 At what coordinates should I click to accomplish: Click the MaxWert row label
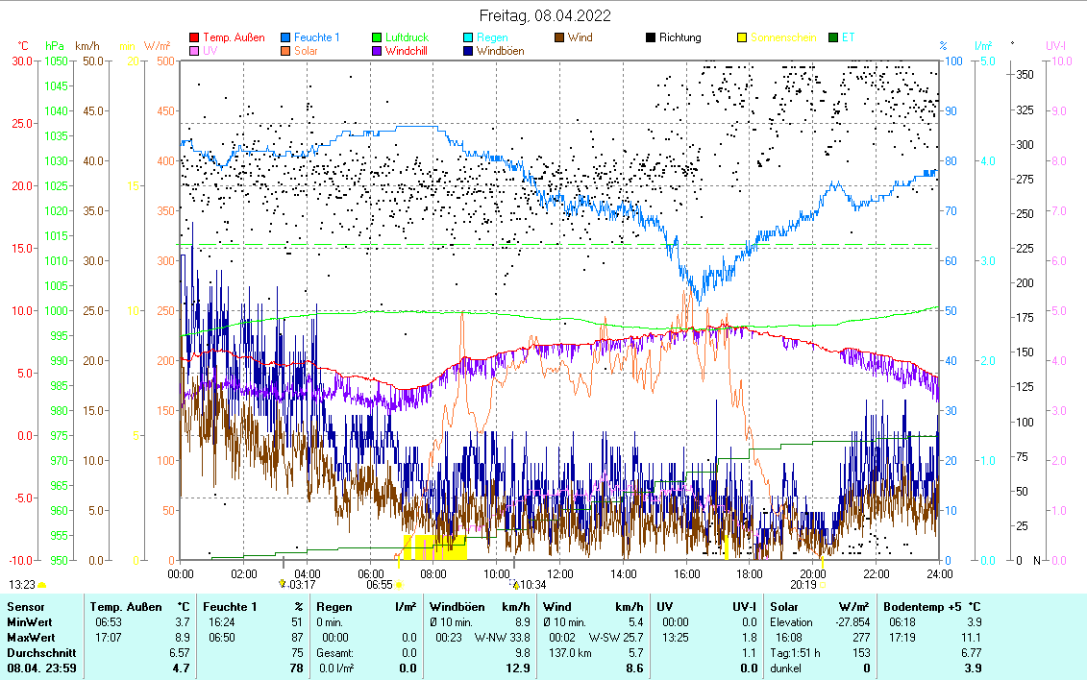[30, 638]
